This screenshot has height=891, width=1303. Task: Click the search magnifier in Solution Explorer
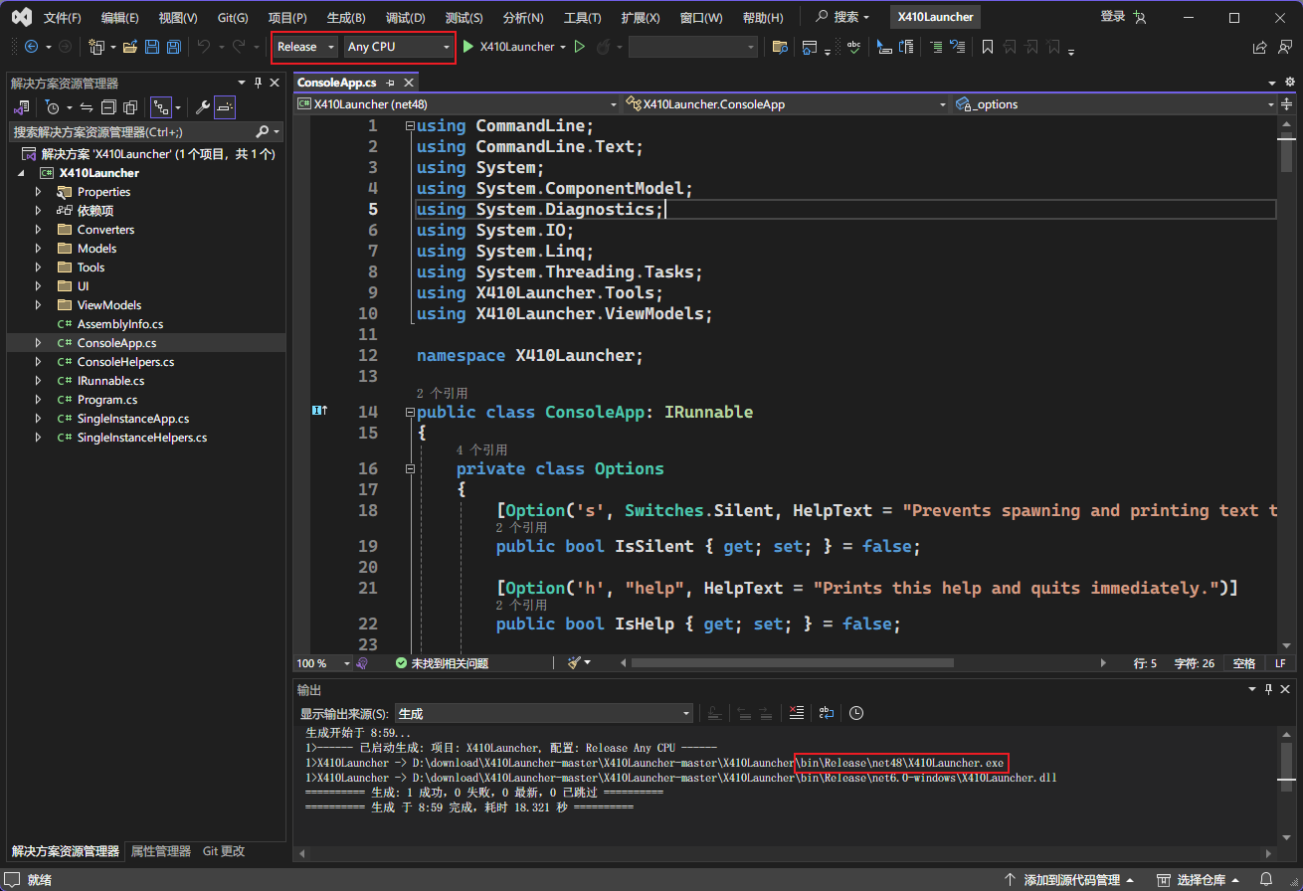point(263,131)
